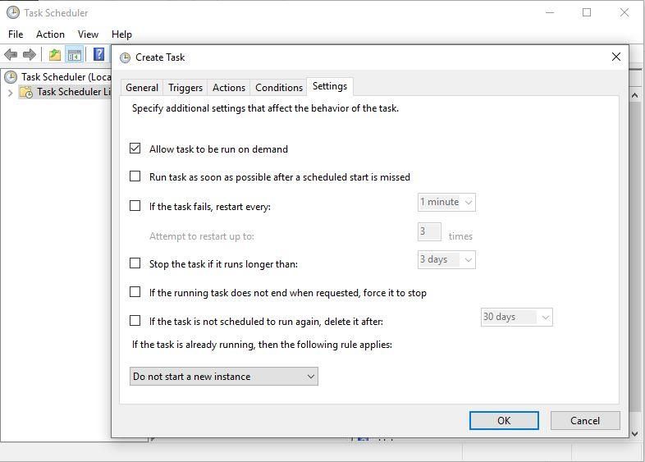
Task: Open the Action menu
Action: pyautogui.click(x=50, y=34)
